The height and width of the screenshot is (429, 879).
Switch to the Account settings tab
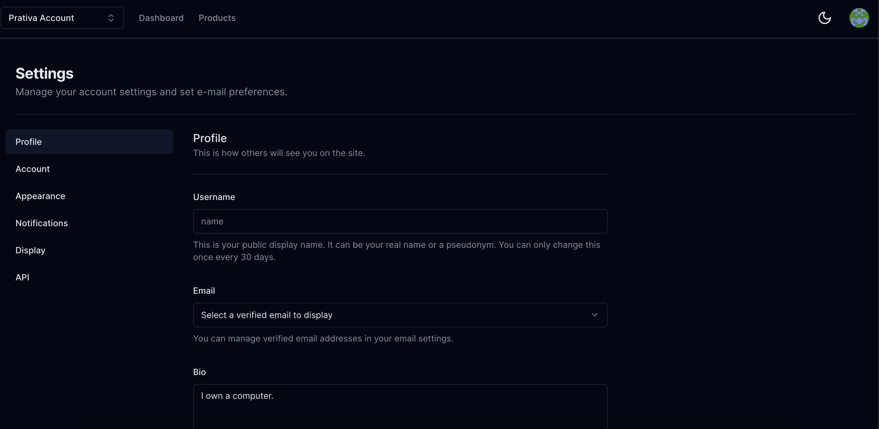coord(33,169)
